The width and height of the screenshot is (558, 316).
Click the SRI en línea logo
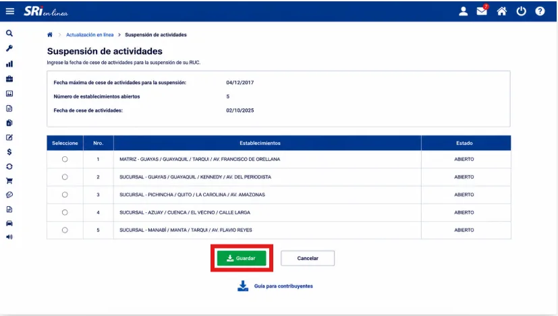pyautogui.click(x=46, y=11)
